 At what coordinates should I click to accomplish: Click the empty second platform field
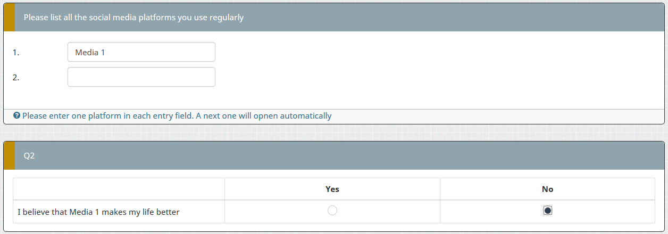tap(141, 77)
